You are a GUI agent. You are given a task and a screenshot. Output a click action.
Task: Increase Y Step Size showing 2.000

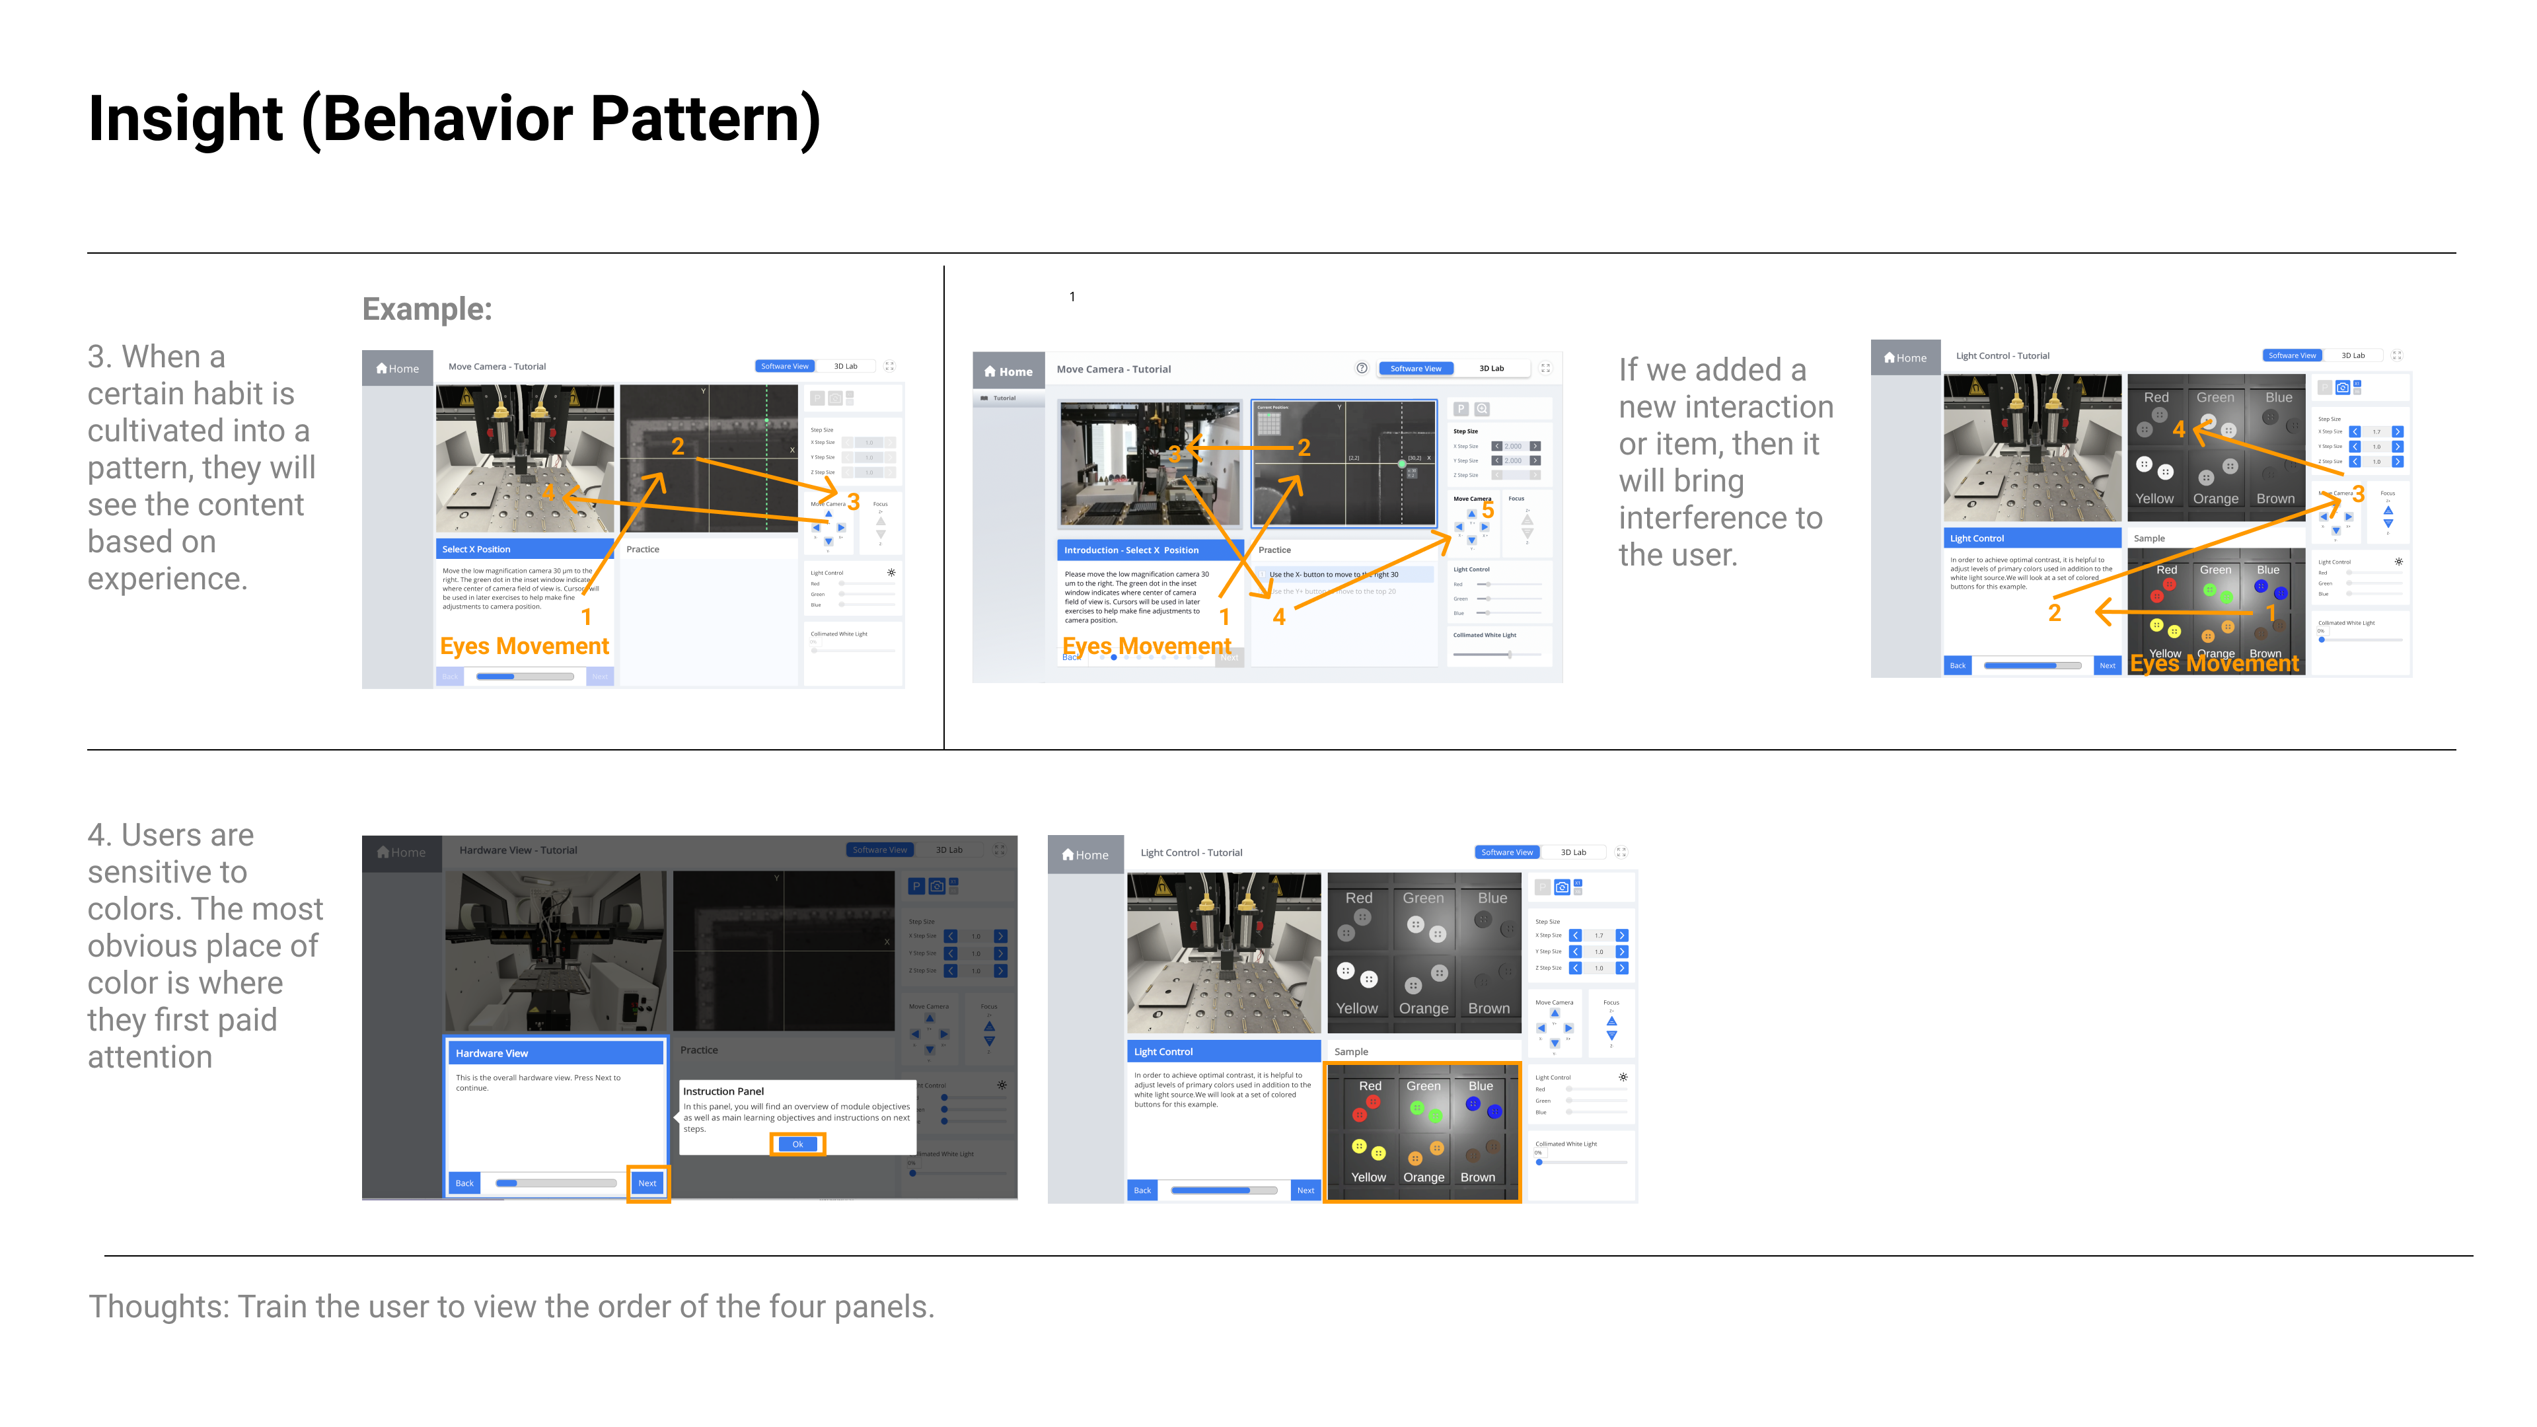tap(1534, 460)
